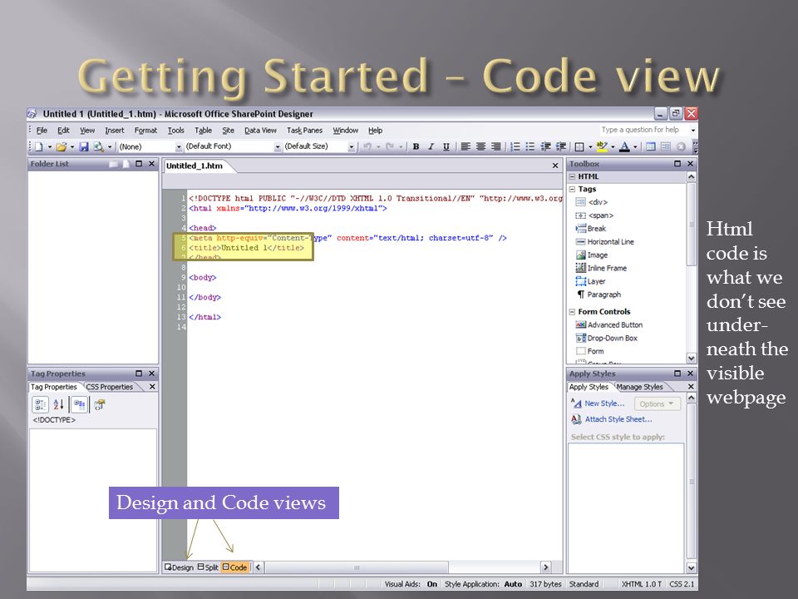798x599 pixels.
Task: Collapse the Form Controls group
Action: tap(572, 312)
